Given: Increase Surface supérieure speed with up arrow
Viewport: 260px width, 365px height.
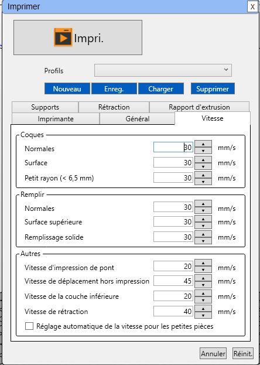Looking at the screenshot, I should pos(203,219).
